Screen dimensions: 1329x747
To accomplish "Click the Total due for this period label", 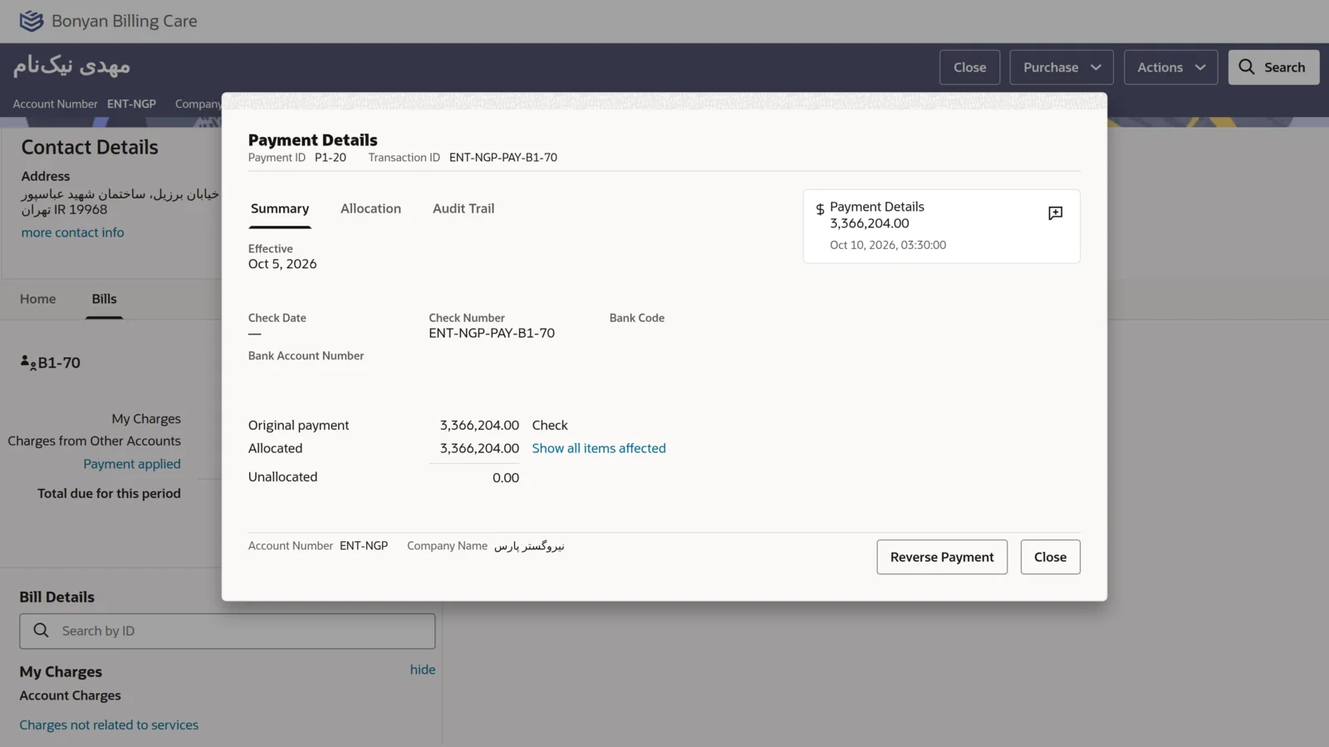I will pos(109,493).
